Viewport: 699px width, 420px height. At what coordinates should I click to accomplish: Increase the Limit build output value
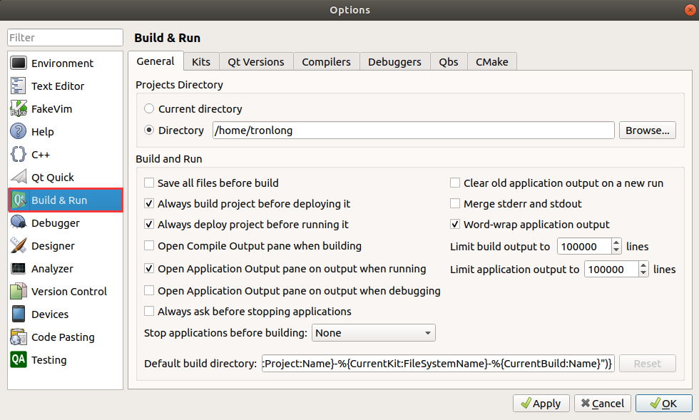click(616, 243)
